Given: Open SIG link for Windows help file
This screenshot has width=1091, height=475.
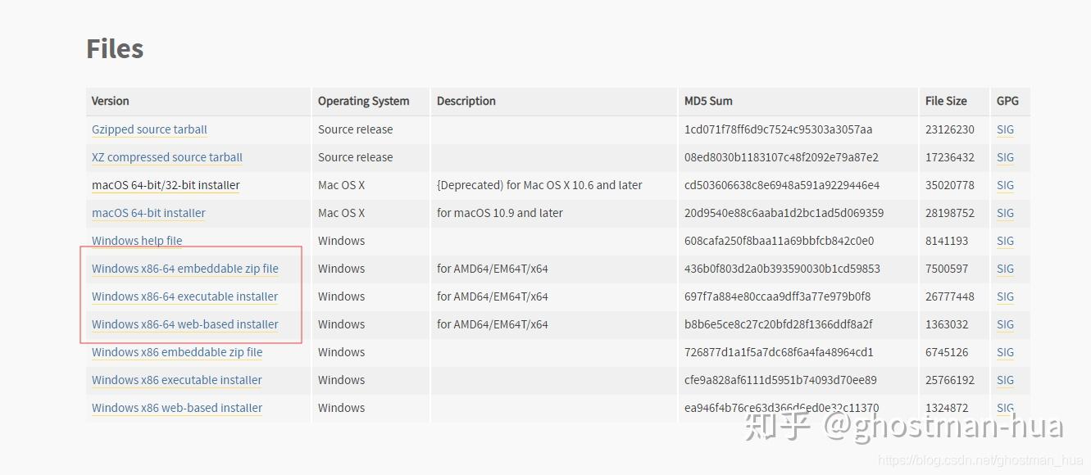Looking at the screenshot, I should 1005,241.
